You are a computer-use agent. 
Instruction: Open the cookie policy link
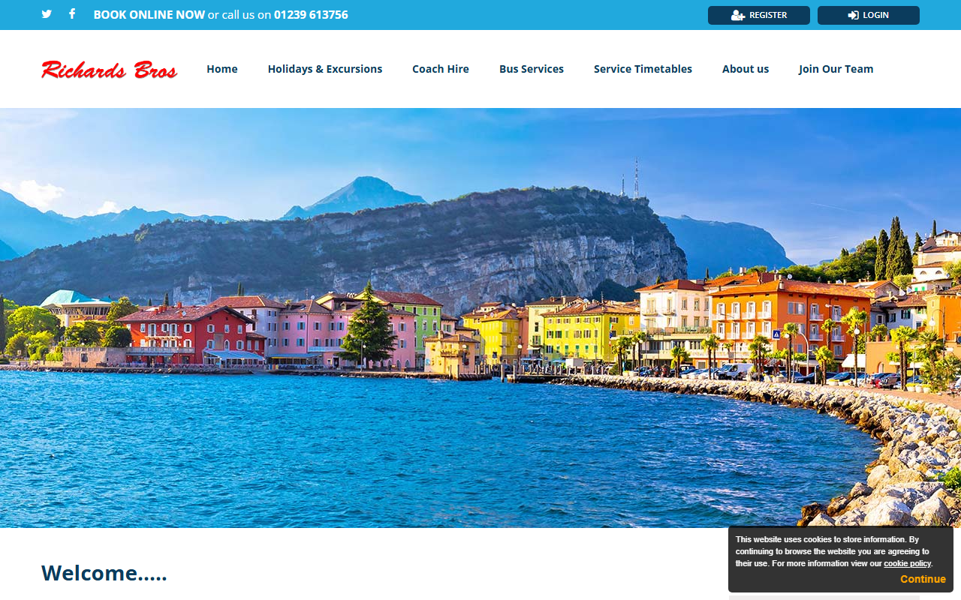[907, 563]
